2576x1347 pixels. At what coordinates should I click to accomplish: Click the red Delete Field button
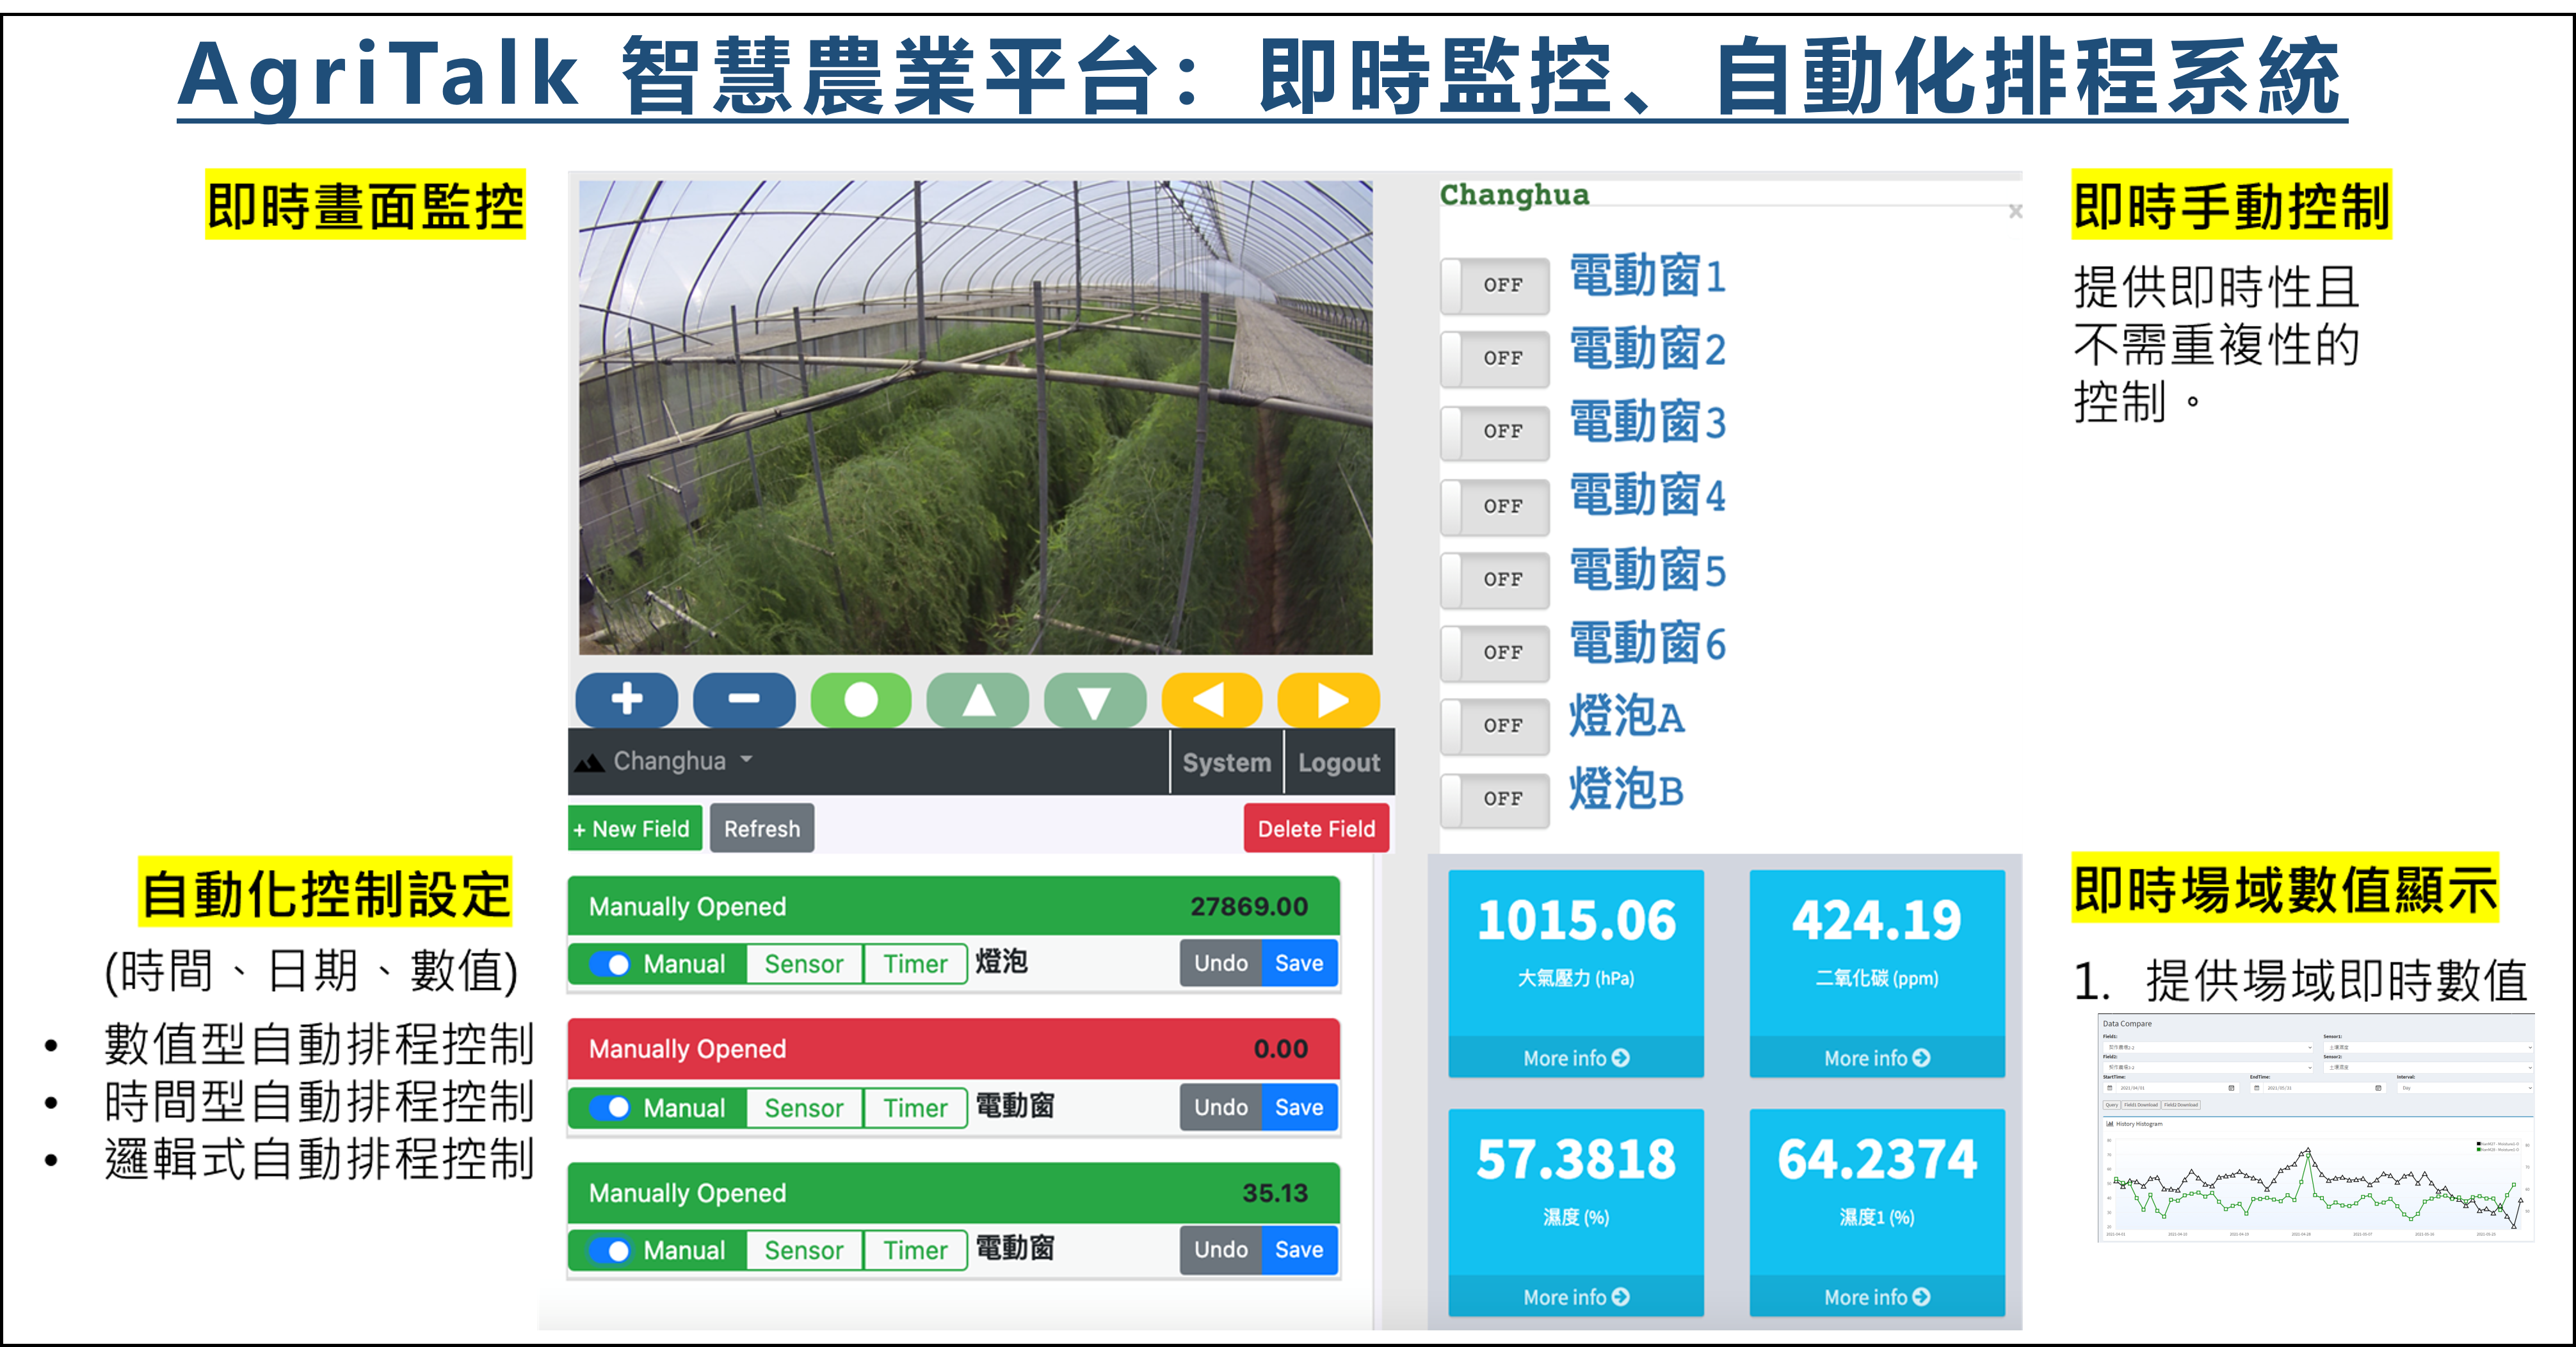pyautogui.click(x=1316, y=828)
